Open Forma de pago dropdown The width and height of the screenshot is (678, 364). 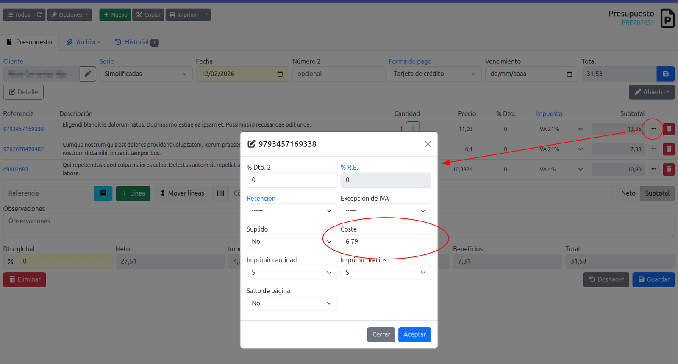435,74
